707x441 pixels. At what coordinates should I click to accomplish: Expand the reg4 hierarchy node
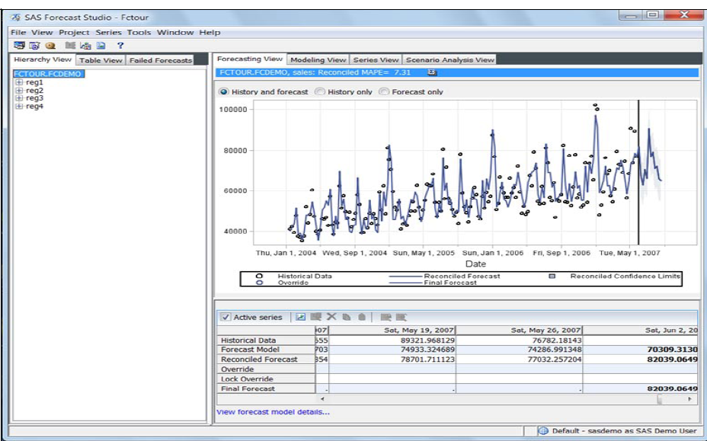coord(19,107)
